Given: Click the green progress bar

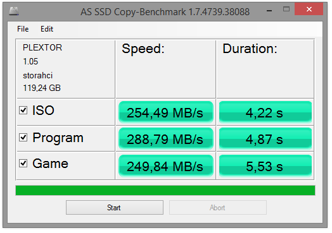Looking at the screenshot, I should pyautogui.click(x=165, y=190).
